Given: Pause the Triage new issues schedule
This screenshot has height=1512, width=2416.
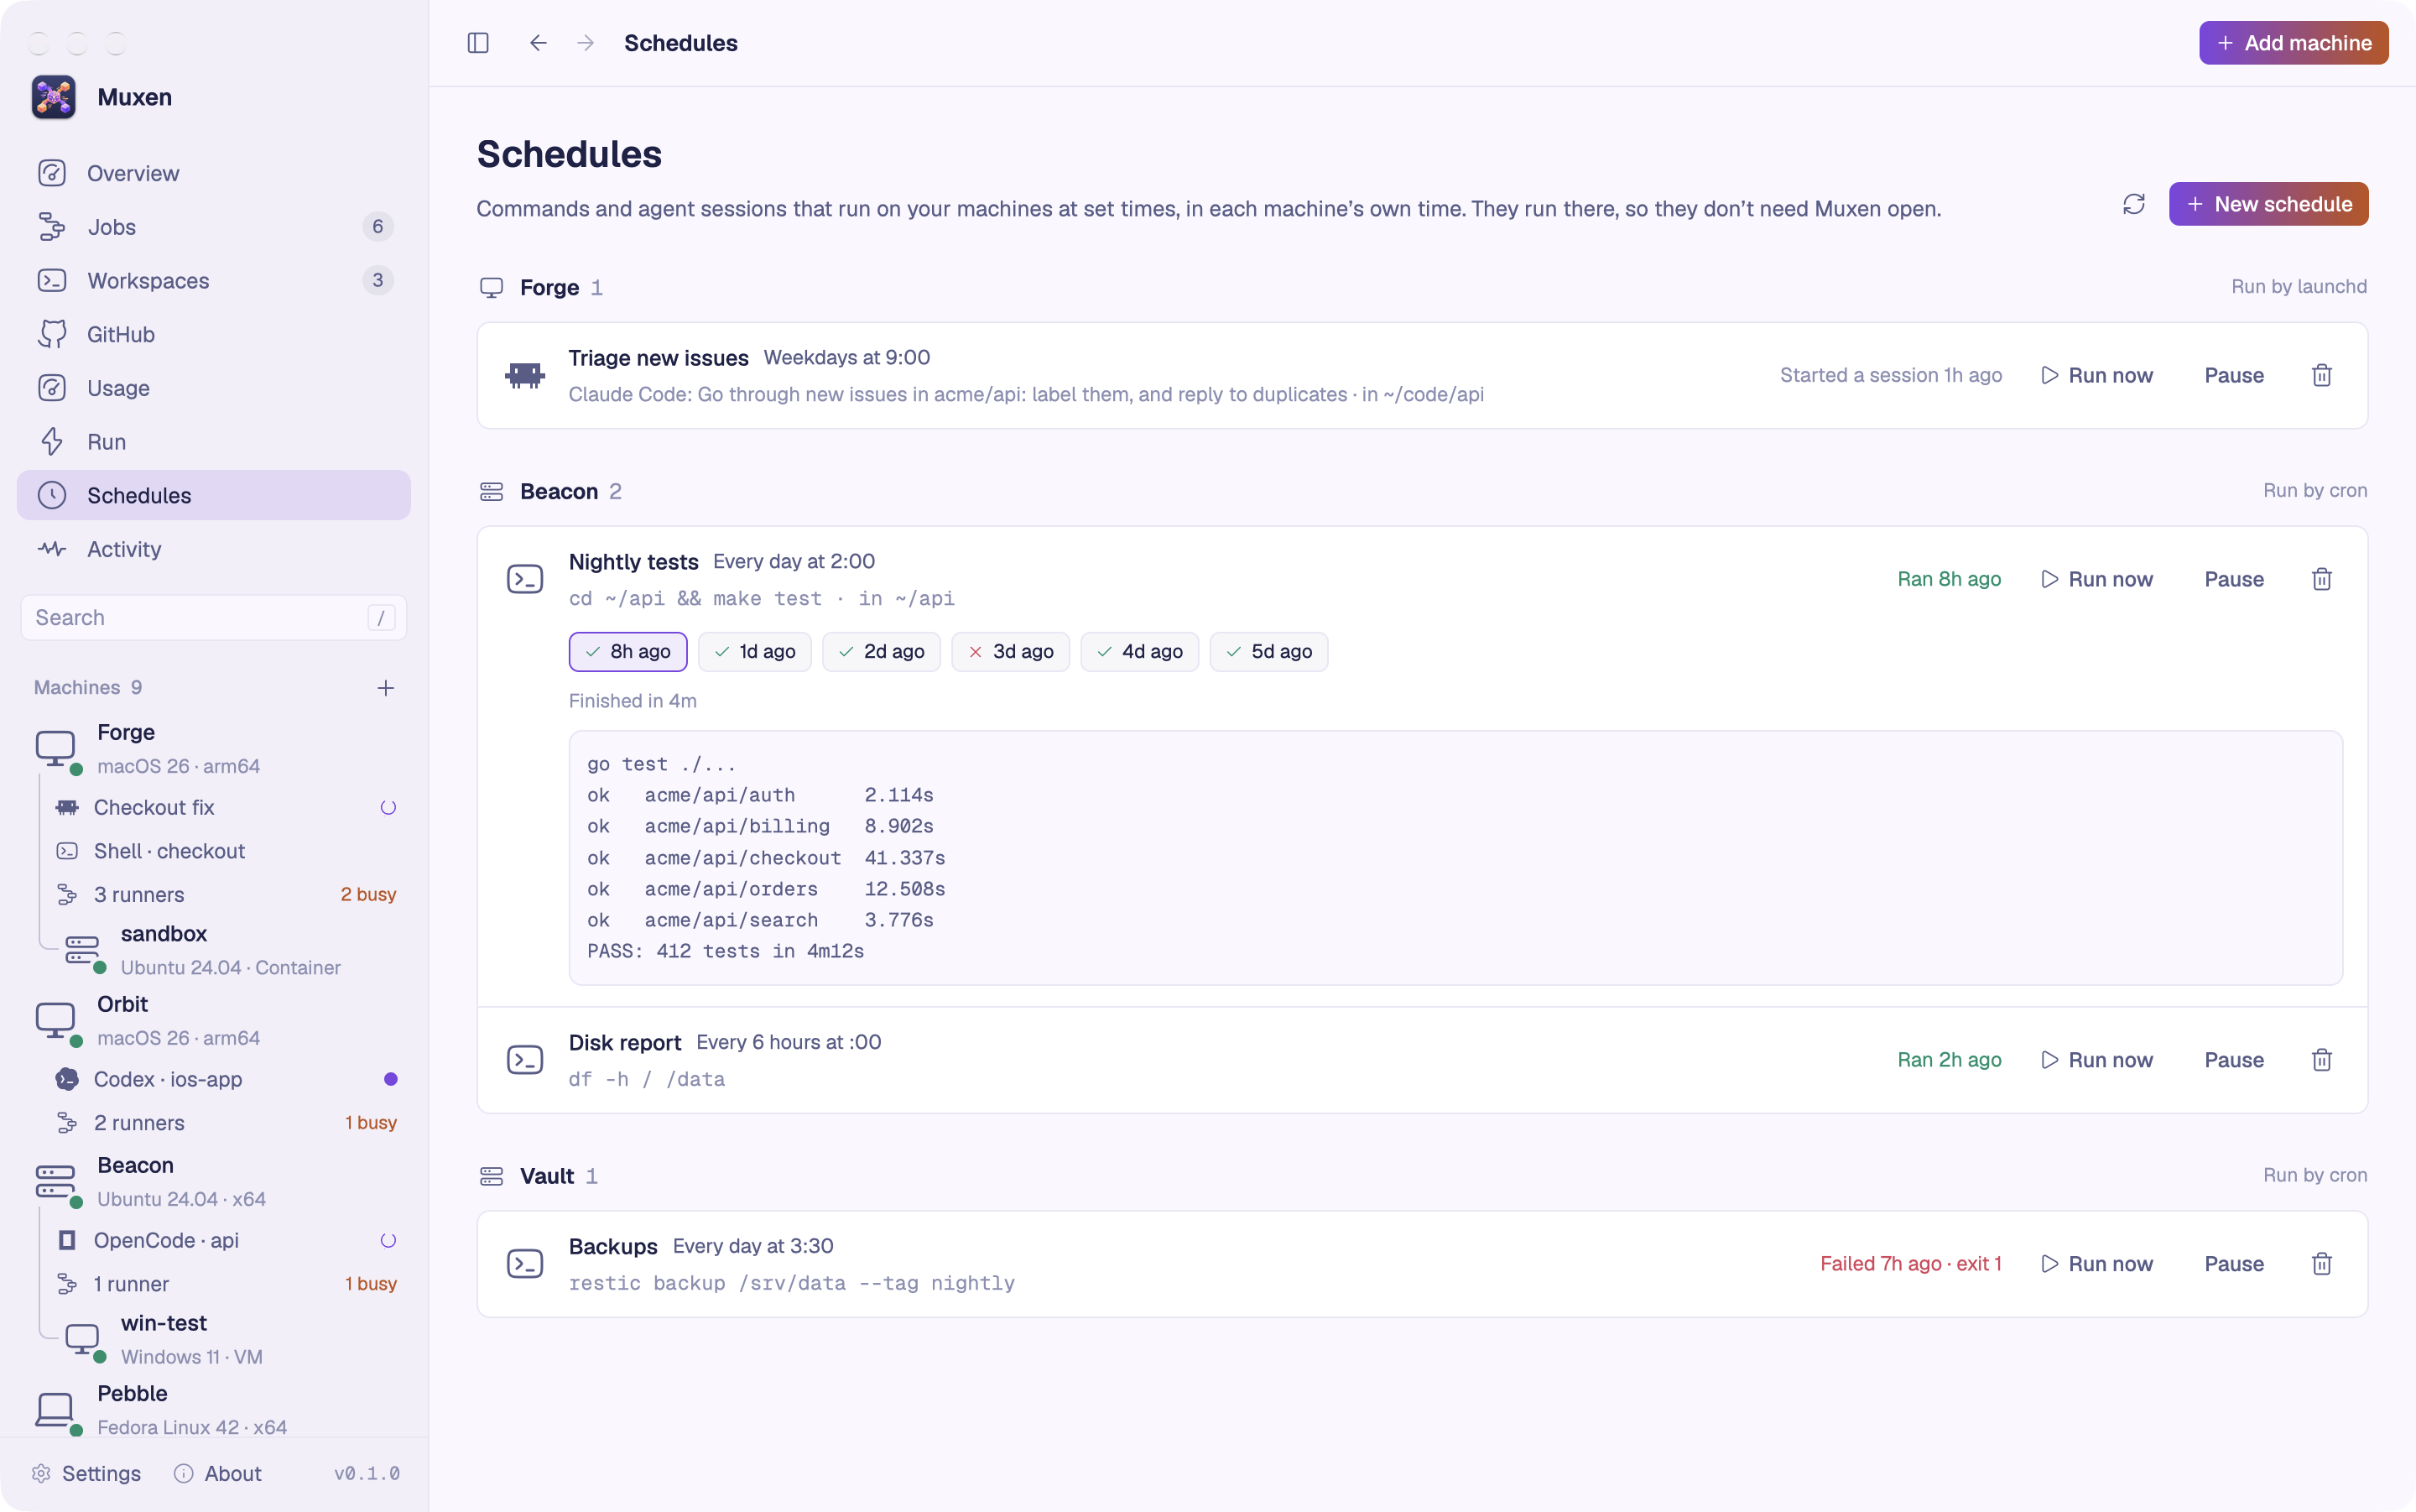Looking at the screenshot, I should pos(2234,375).
